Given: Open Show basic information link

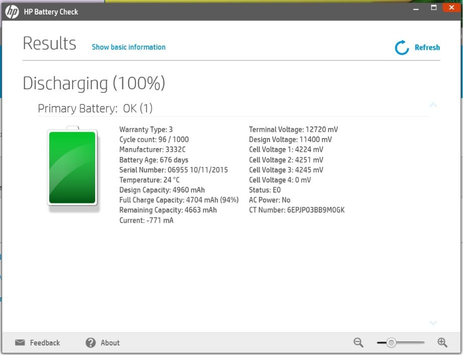Looking at the screenshot, I should [x=128, y=47].
